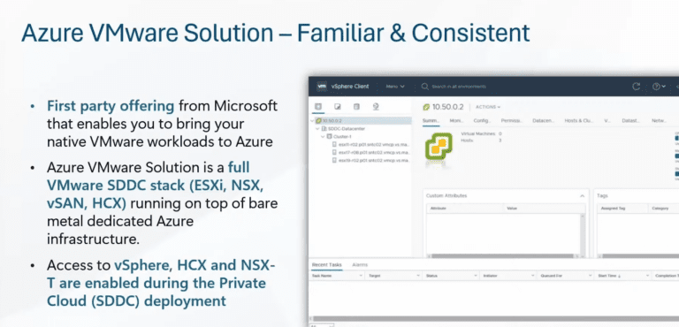The width and height of the screenshot is (679, 327).
Task: Click the host icon beside esx11-r02
Action: [x=334, y=144]
